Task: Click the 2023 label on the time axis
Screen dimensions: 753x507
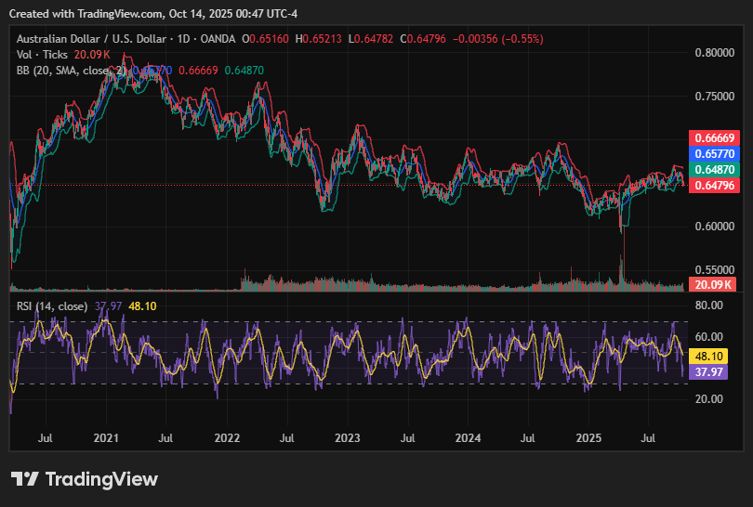Action: 347,436
